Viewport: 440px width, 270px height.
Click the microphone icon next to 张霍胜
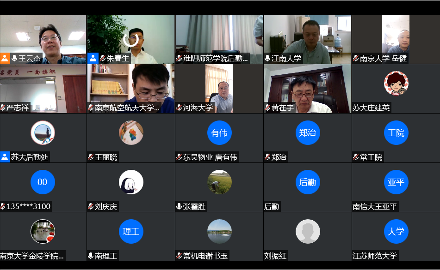[x=179, y=206]
